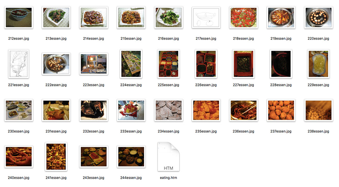The image size is (339, 187).
Task: Click the 230essen.jpg table dishes thumbnail
Action: [19, 110]
